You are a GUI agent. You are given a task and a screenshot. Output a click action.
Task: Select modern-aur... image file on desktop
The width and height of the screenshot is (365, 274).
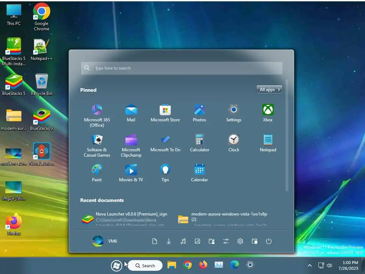click(x=14, y=157)
